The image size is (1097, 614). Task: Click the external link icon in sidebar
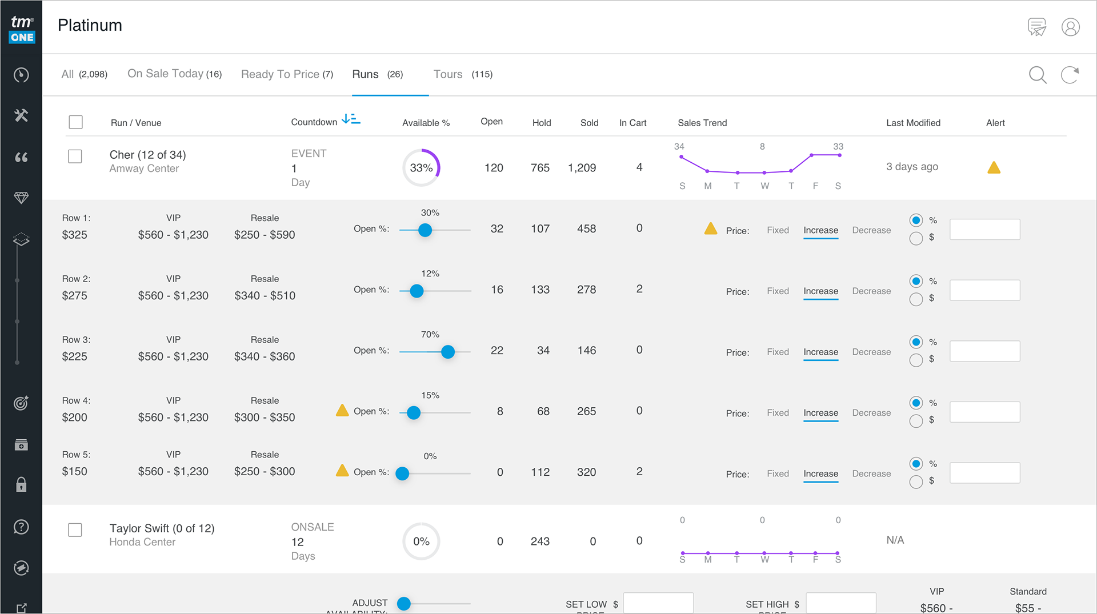(21, 608)
